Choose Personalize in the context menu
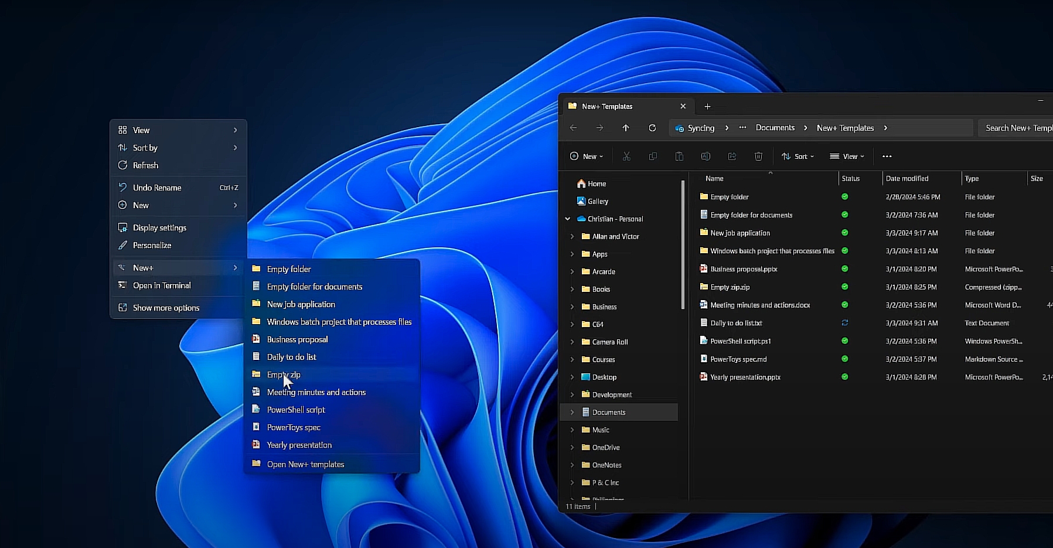1053x548 pixels. 178,245
